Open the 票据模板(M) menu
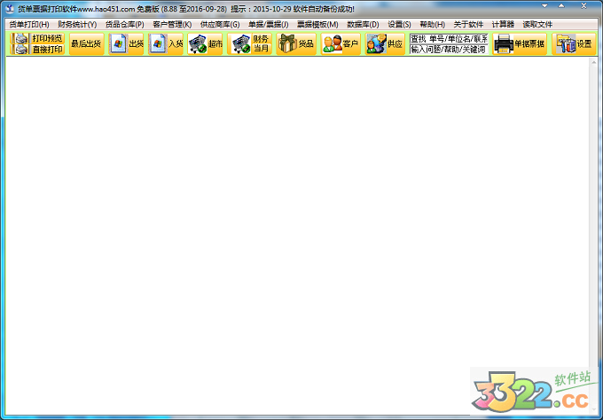603x420 pixels. coord(317,24)
